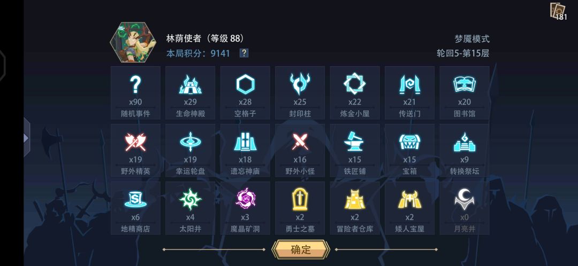
Task: Tap the 空格子 hexagon icon
Action: (245, 84)
